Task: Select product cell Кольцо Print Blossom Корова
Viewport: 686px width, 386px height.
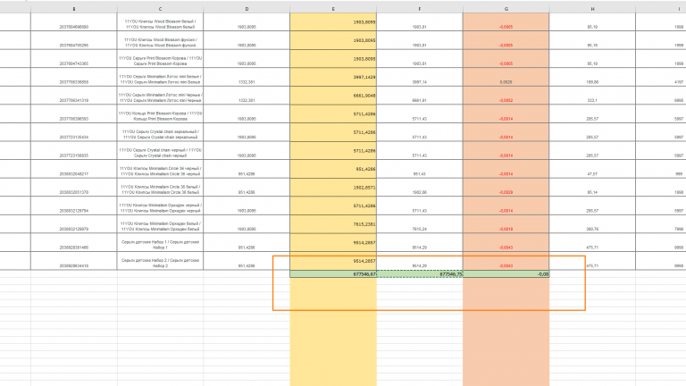Action: pyautogui.click(x=160, y=113)
